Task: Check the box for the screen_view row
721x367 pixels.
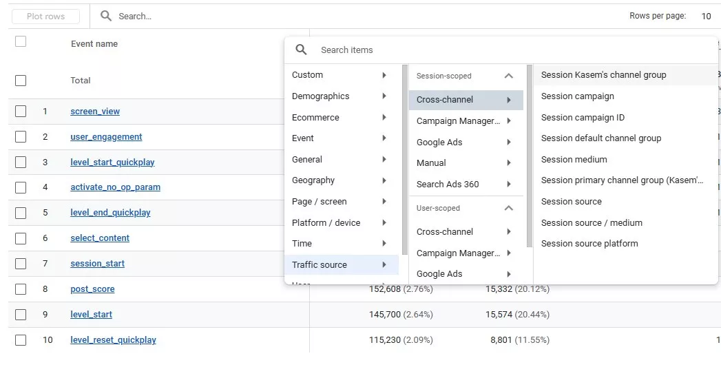Action: click(21, 112)
